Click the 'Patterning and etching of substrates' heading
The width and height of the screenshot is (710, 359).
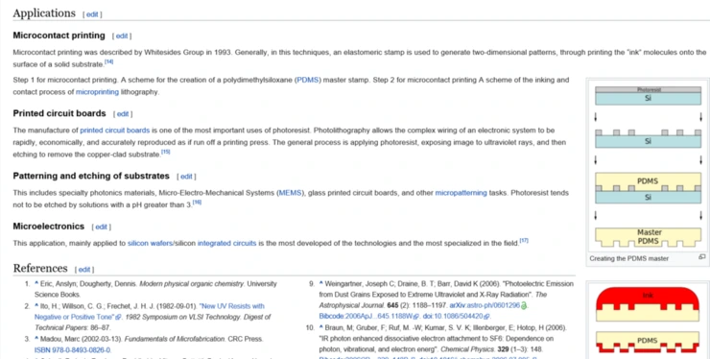[x=91, y=176]
